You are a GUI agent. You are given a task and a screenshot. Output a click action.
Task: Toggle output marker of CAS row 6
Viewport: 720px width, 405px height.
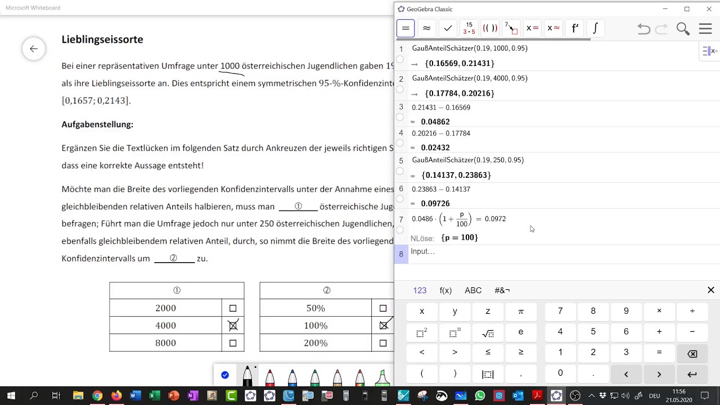point(400,199)
